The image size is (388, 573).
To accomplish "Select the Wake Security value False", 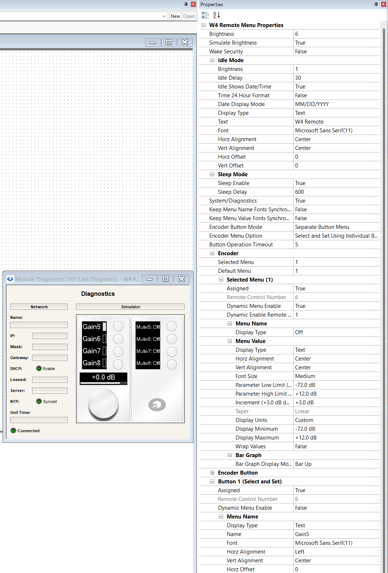I will (x=336, y=52).
